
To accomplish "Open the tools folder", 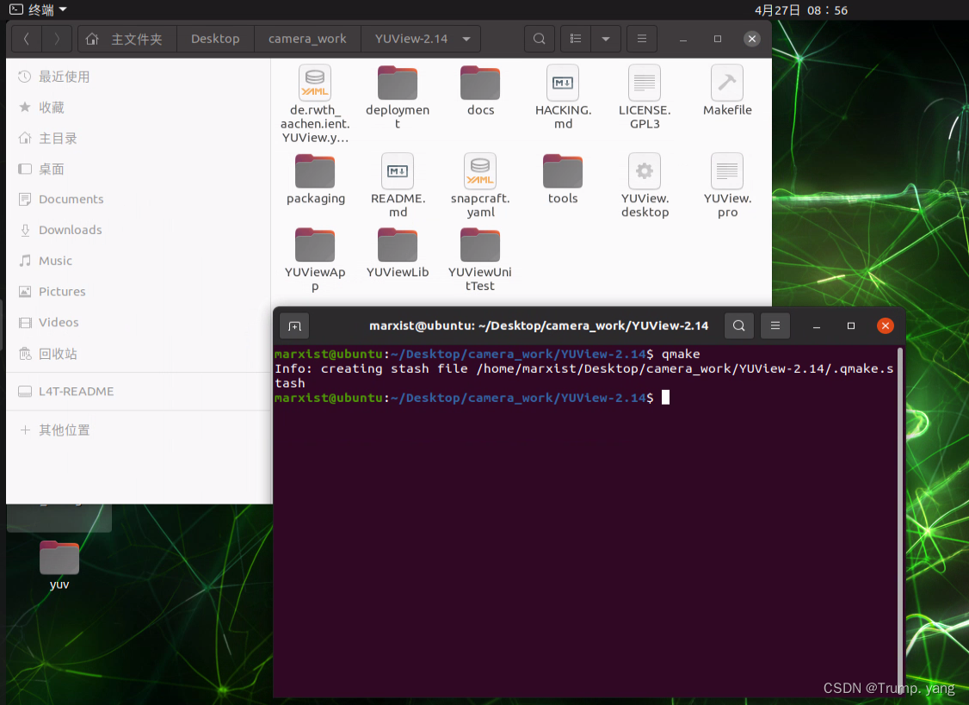I will (562, 171).
